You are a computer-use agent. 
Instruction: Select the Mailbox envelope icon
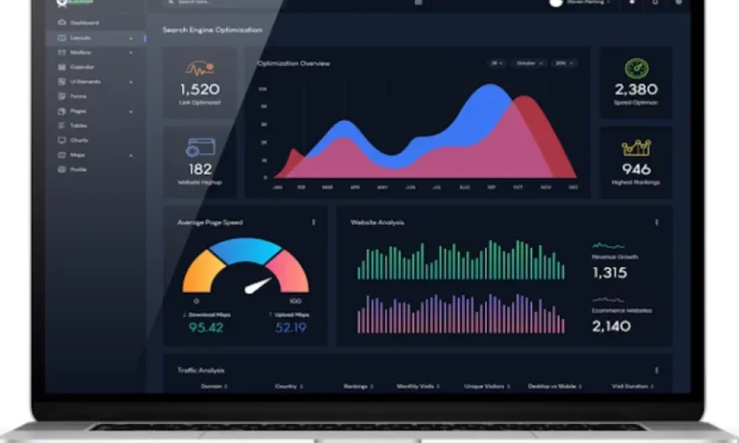(x=62, y=52)
